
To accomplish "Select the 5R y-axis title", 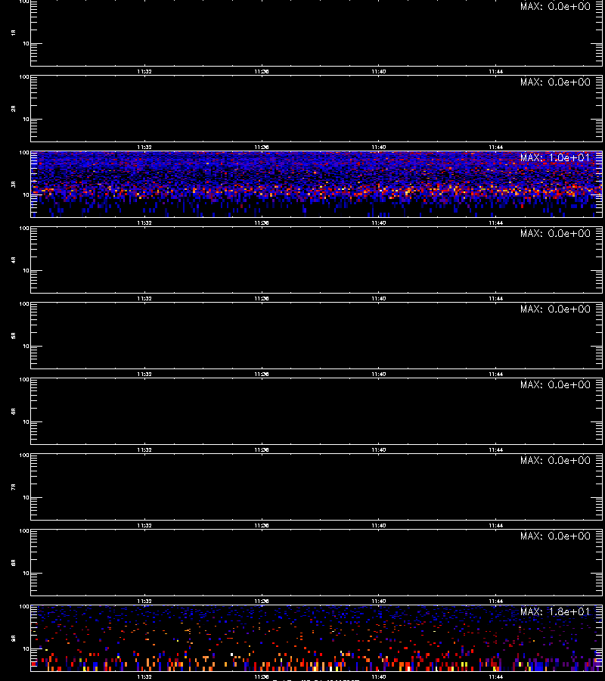I will click(x=14, y=336).
